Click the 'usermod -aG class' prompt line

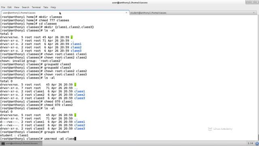pyautogui.click(x=38, y=139)
